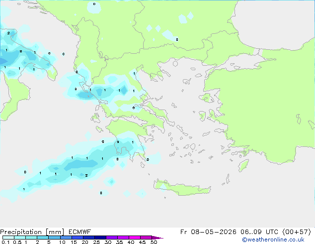Screen dimensions: 315x244
Task: Click the legend value '10'
Action: (62, 242)
